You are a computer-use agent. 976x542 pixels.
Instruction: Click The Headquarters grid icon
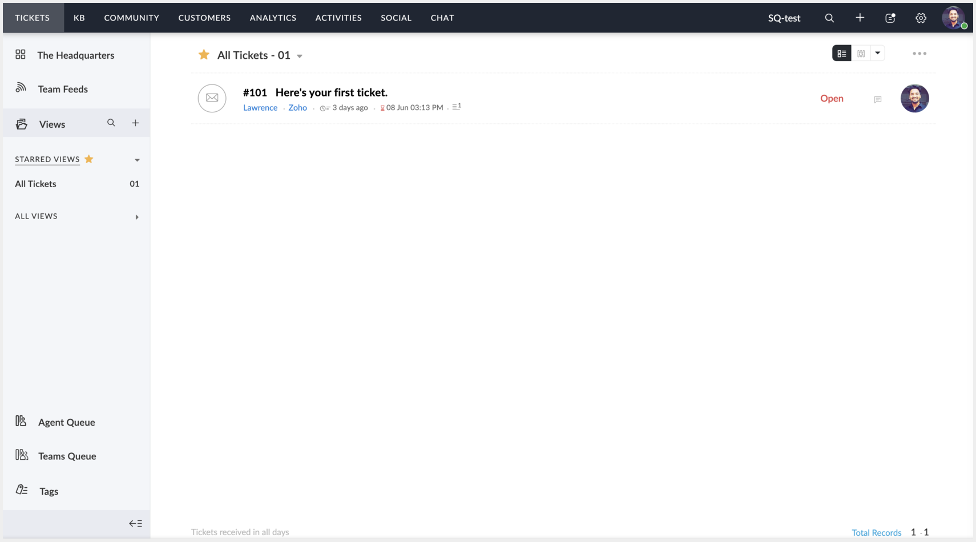[21, 54]
